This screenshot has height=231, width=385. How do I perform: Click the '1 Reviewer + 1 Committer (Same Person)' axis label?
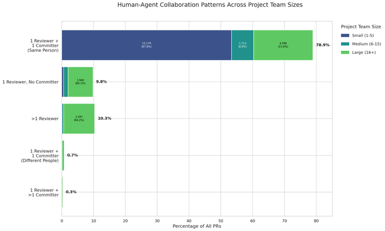coord(43,45)
